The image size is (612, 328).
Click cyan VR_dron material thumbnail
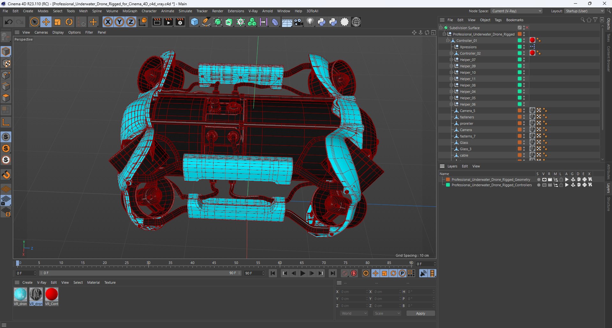point(20,294)
